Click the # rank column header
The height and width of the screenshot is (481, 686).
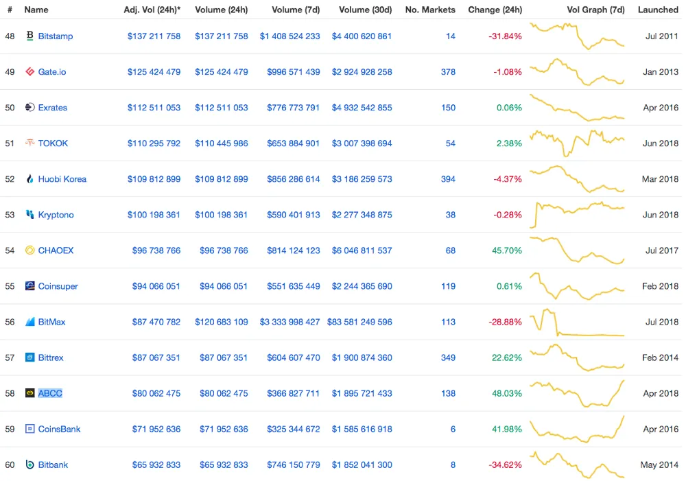point(10,10)
